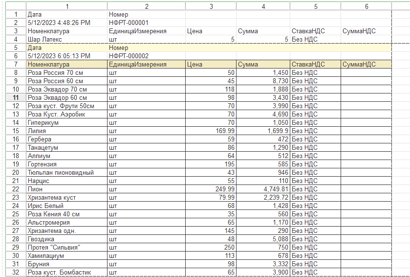Click ЕдиницаИзмерения header in row 3
This screenshot has width=410, height=277.
click(146, 31)
